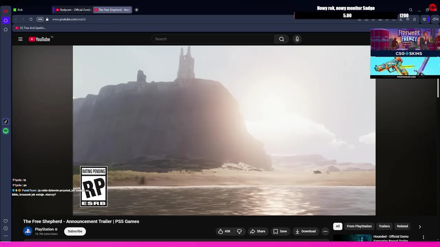
Task: Select The Free Shepherd tab
Action: (x=112, y=10)
